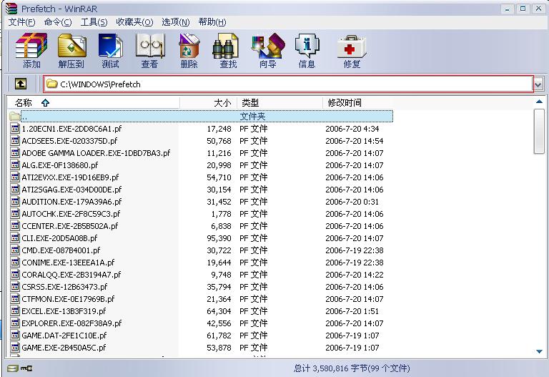Click file icon of GAME.EXE-2B450A5C.pf

point(15,348)
